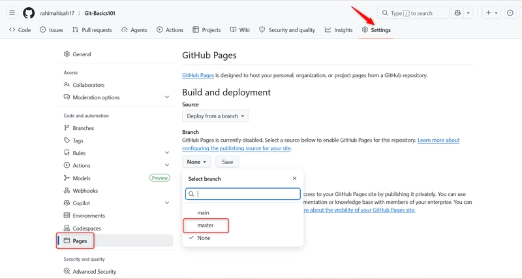Click the Advanced Security shield icon
The width and height of the screenshot is (522, 279).
click(67, 271)
